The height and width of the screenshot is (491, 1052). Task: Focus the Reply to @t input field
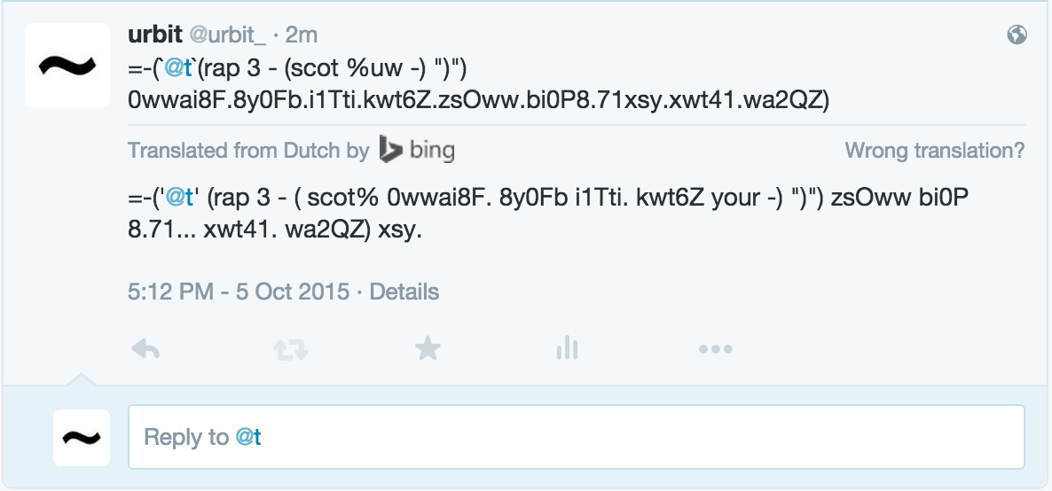[577, 437]
